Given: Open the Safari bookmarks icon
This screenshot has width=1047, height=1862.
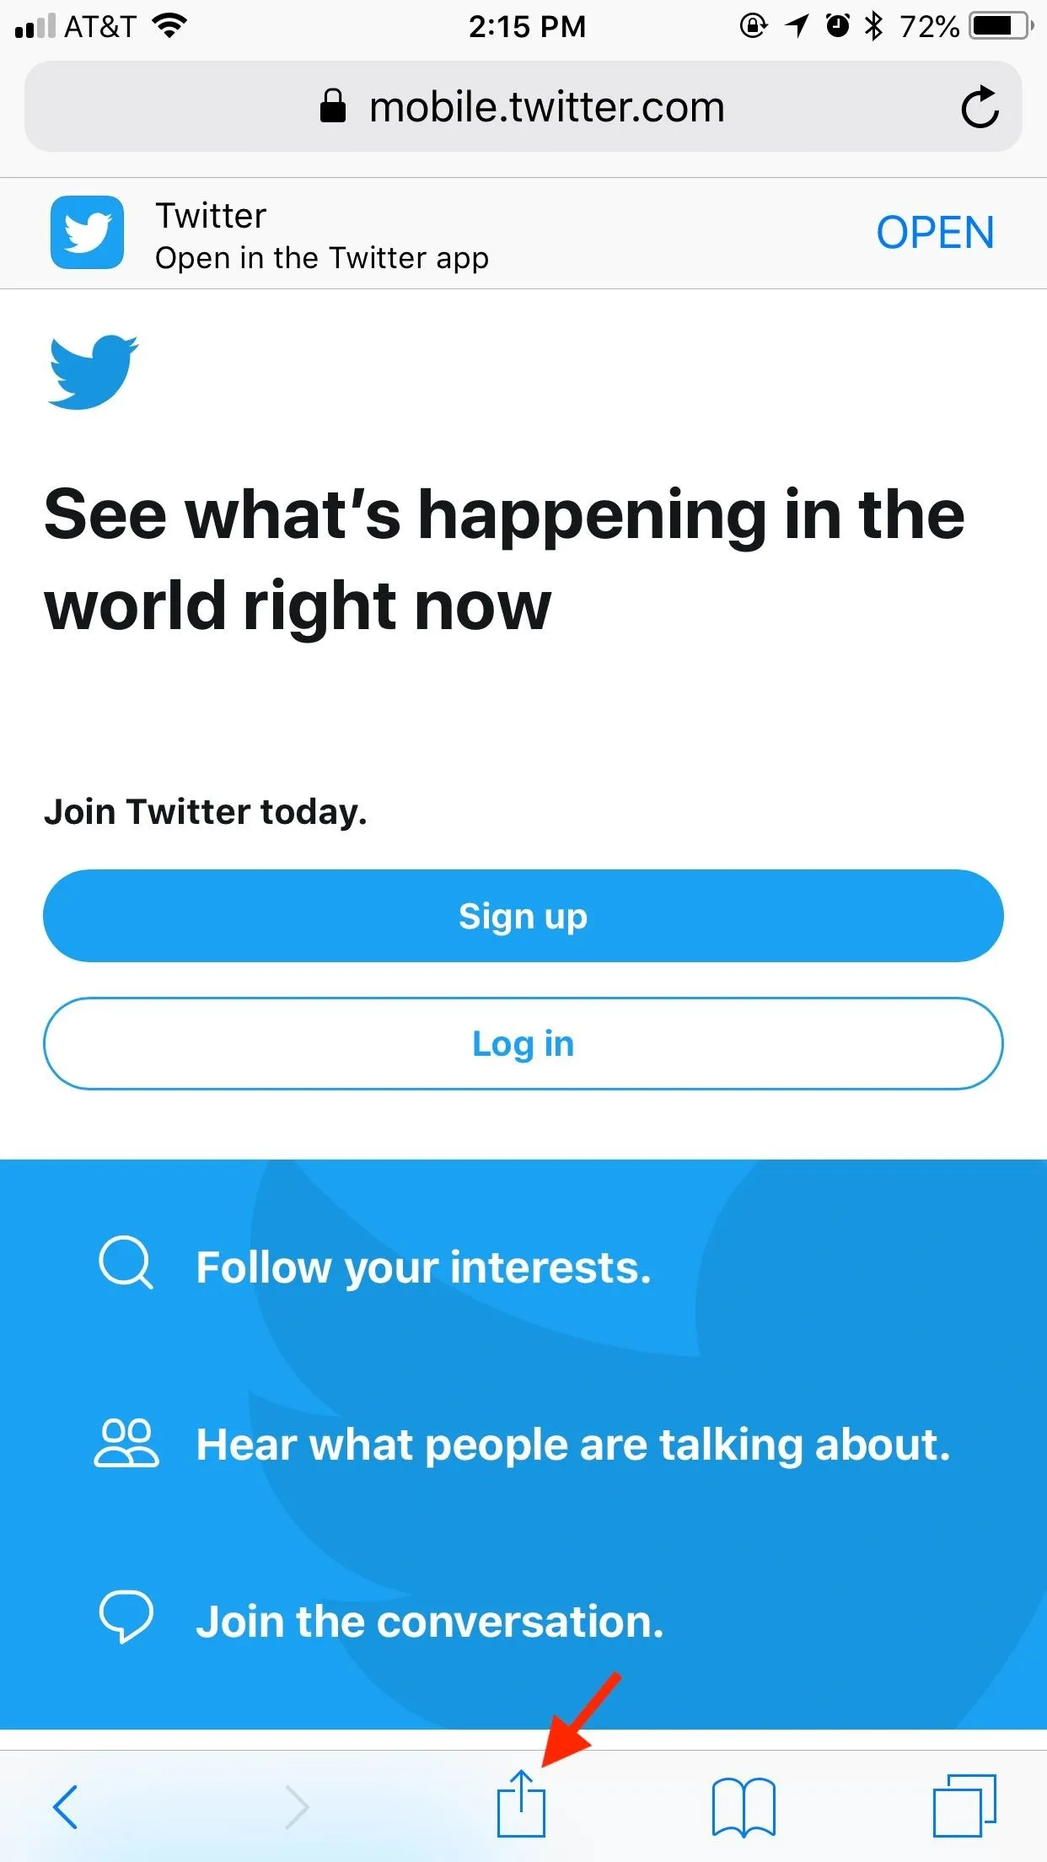Looking at the screenshot, I should 744,1807.
